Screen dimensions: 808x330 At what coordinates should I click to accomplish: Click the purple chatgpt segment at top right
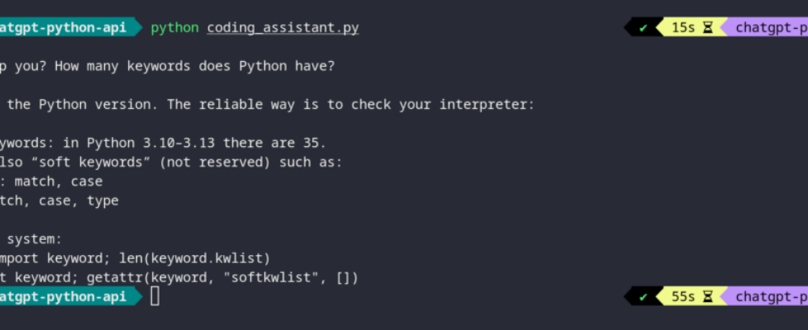coord(770,28)
